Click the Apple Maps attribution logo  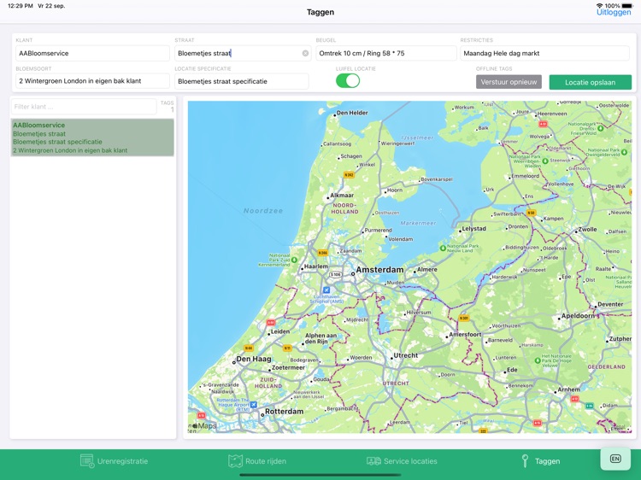pyautogui.click(x=204, y=426)
